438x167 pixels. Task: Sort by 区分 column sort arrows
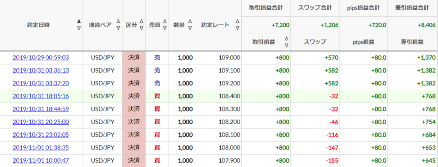point(141,25)
